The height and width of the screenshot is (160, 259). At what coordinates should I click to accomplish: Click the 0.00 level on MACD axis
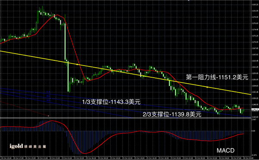click(253, 131)
